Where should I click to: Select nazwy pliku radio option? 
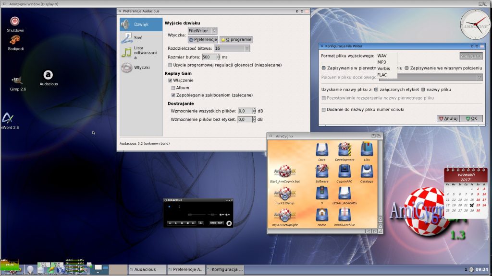pos(423,90)
